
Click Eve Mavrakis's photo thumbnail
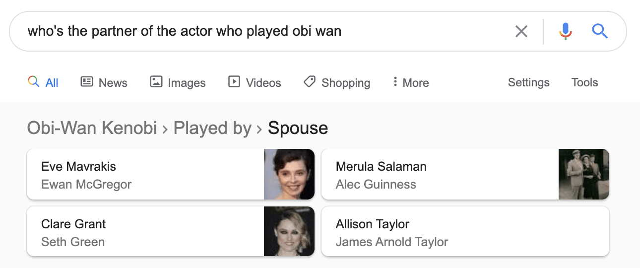pos(289,175)
